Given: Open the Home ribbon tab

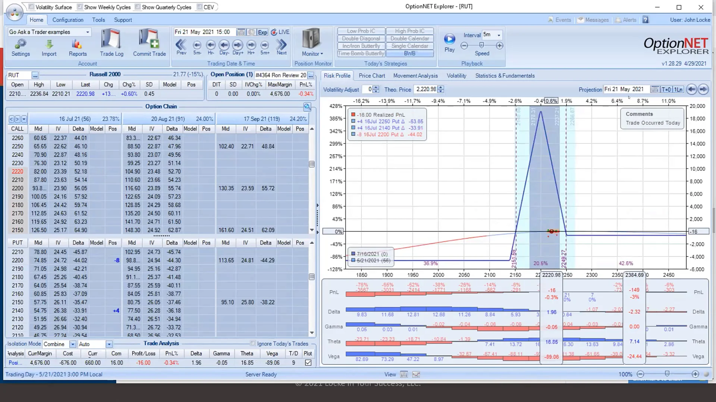Looking at the screenshot, I should pos(37,20).
